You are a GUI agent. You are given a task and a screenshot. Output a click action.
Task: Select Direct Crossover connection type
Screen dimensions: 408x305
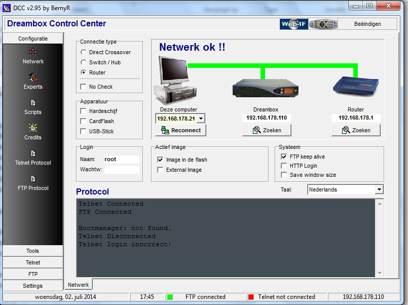(83, 52)
